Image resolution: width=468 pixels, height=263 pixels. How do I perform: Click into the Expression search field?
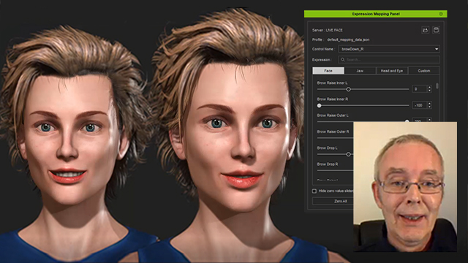coord(389,60)
